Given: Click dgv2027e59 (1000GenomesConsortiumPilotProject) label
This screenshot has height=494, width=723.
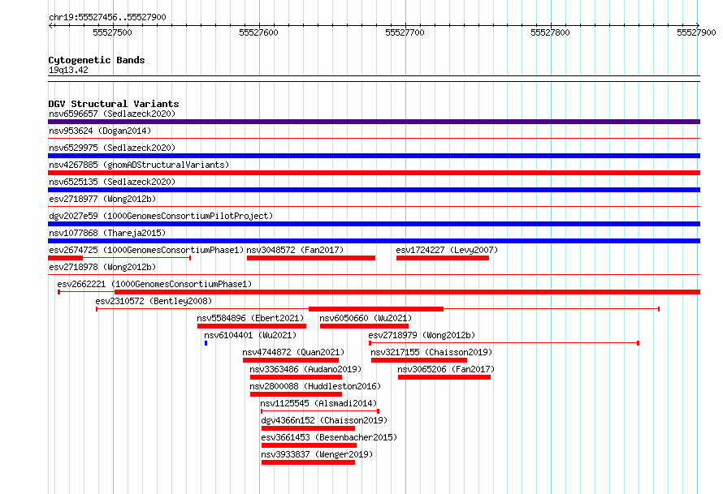Looking at the screenshot, I should point(161,216).
